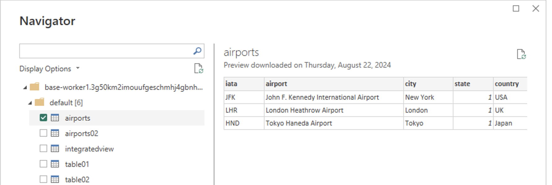This screenshot has width=552, height=185.
Task: Maximize the Navigator window
Action: tap(516, 9)
